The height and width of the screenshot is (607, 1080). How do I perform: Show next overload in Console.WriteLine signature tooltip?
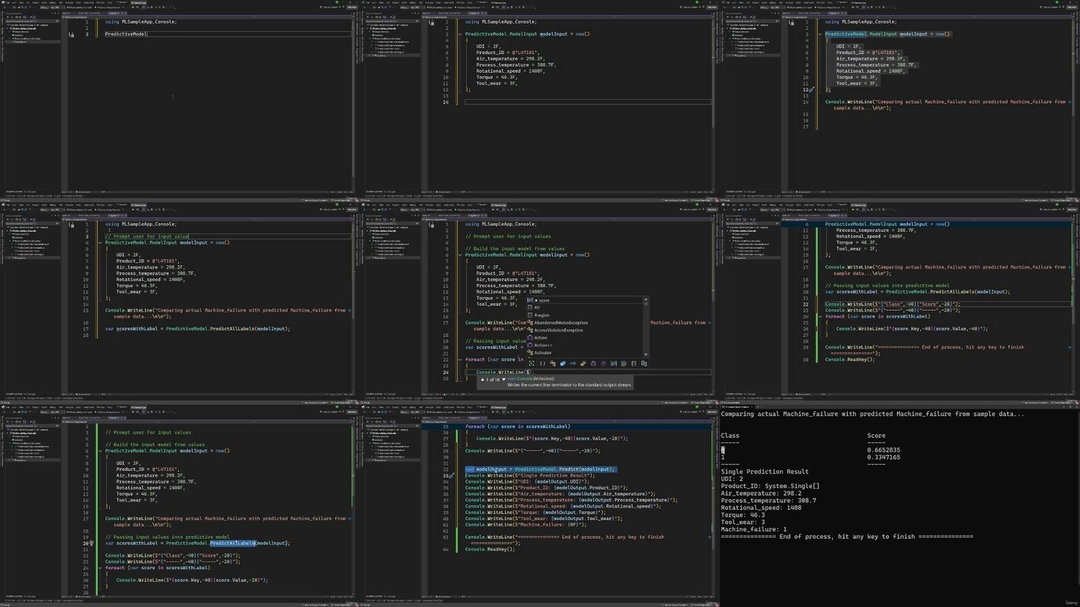[504, 379]
